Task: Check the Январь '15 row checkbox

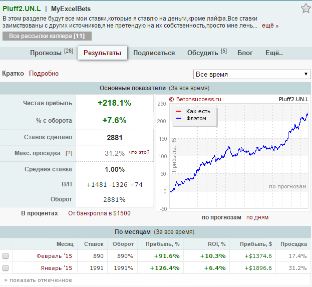Action: click(6, 268)
